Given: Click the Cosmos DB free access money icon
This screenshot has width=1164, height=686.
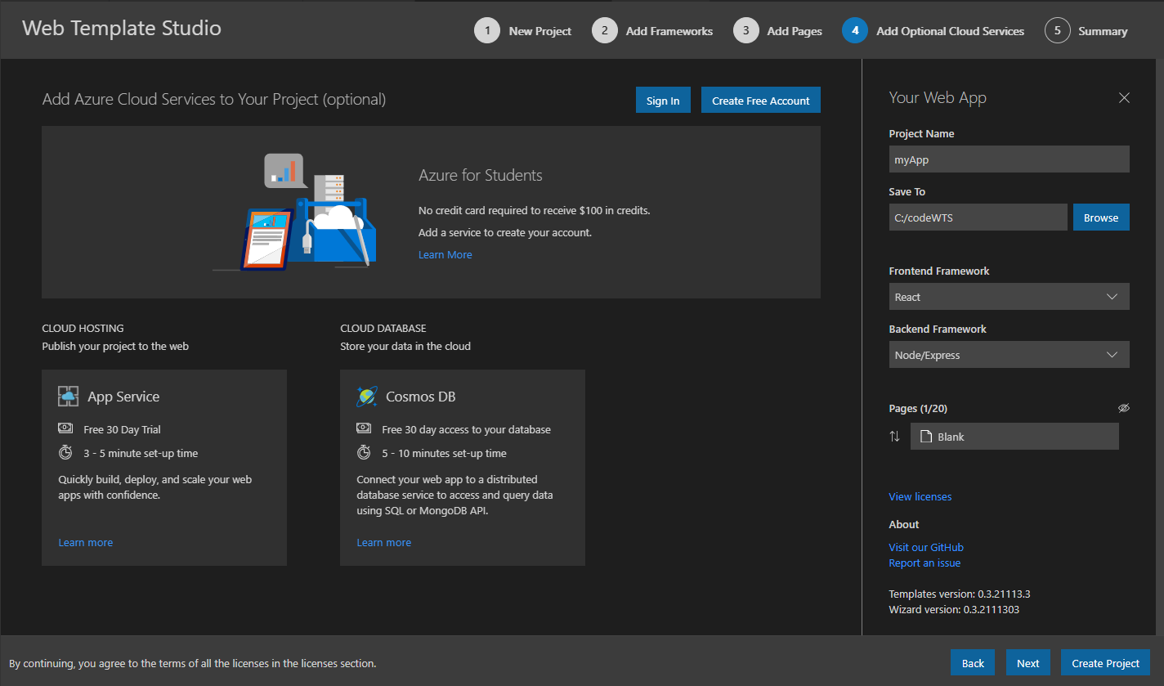Looking at the screenshot, I should point(364,428).
